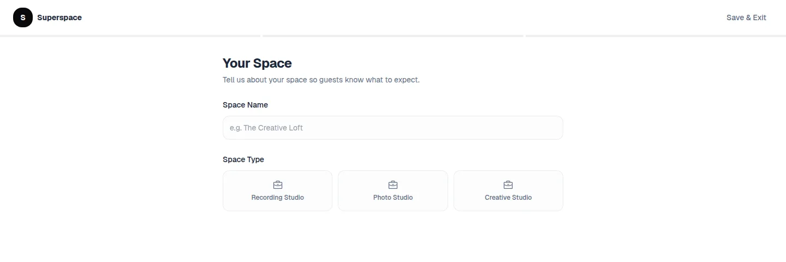Click the "Space Type" label
This screenshot has width=786, height=262.
(x=243, y=159)
